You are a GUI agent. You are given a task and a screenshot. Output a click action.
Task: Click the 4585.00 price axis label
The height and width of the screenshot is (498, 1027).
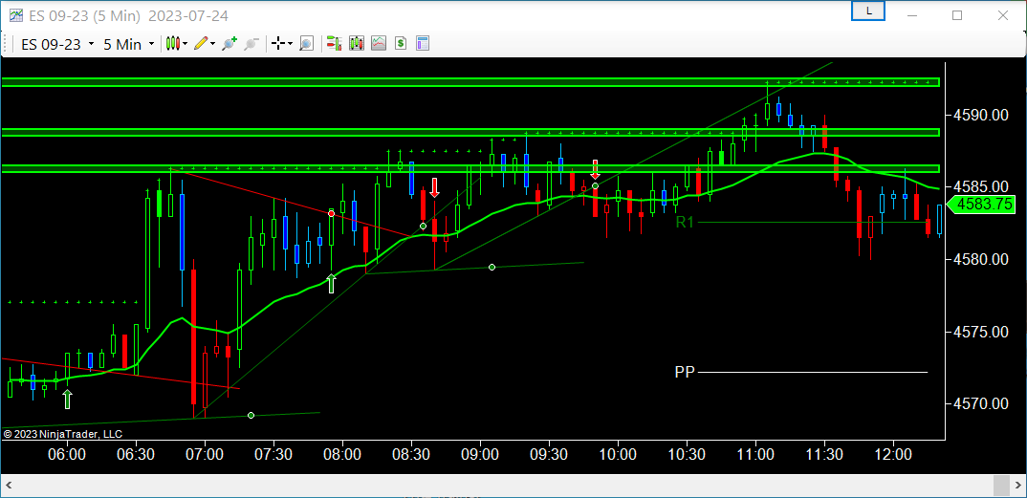(x=980, y=187)
